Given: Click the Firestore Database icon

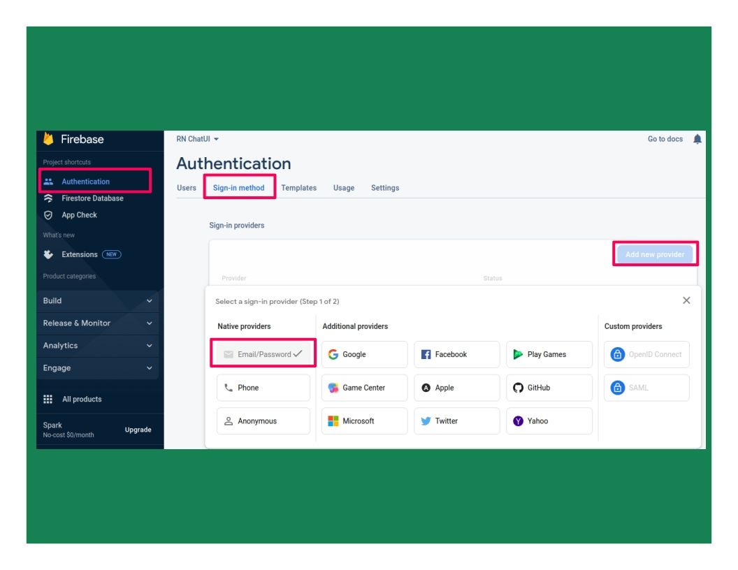Looking at the screenshot, I should (48, 198).
